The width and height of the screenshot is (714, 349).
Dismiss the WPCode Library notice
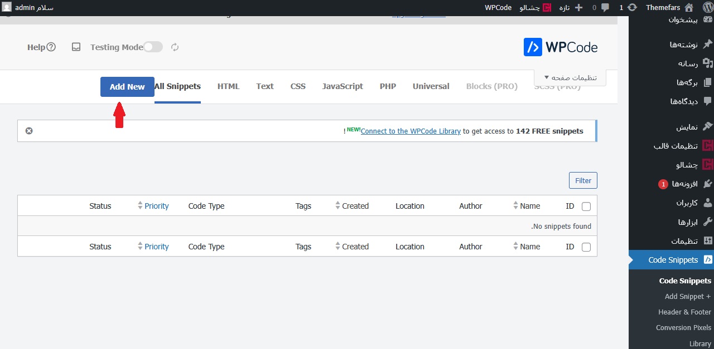point(29,131)
